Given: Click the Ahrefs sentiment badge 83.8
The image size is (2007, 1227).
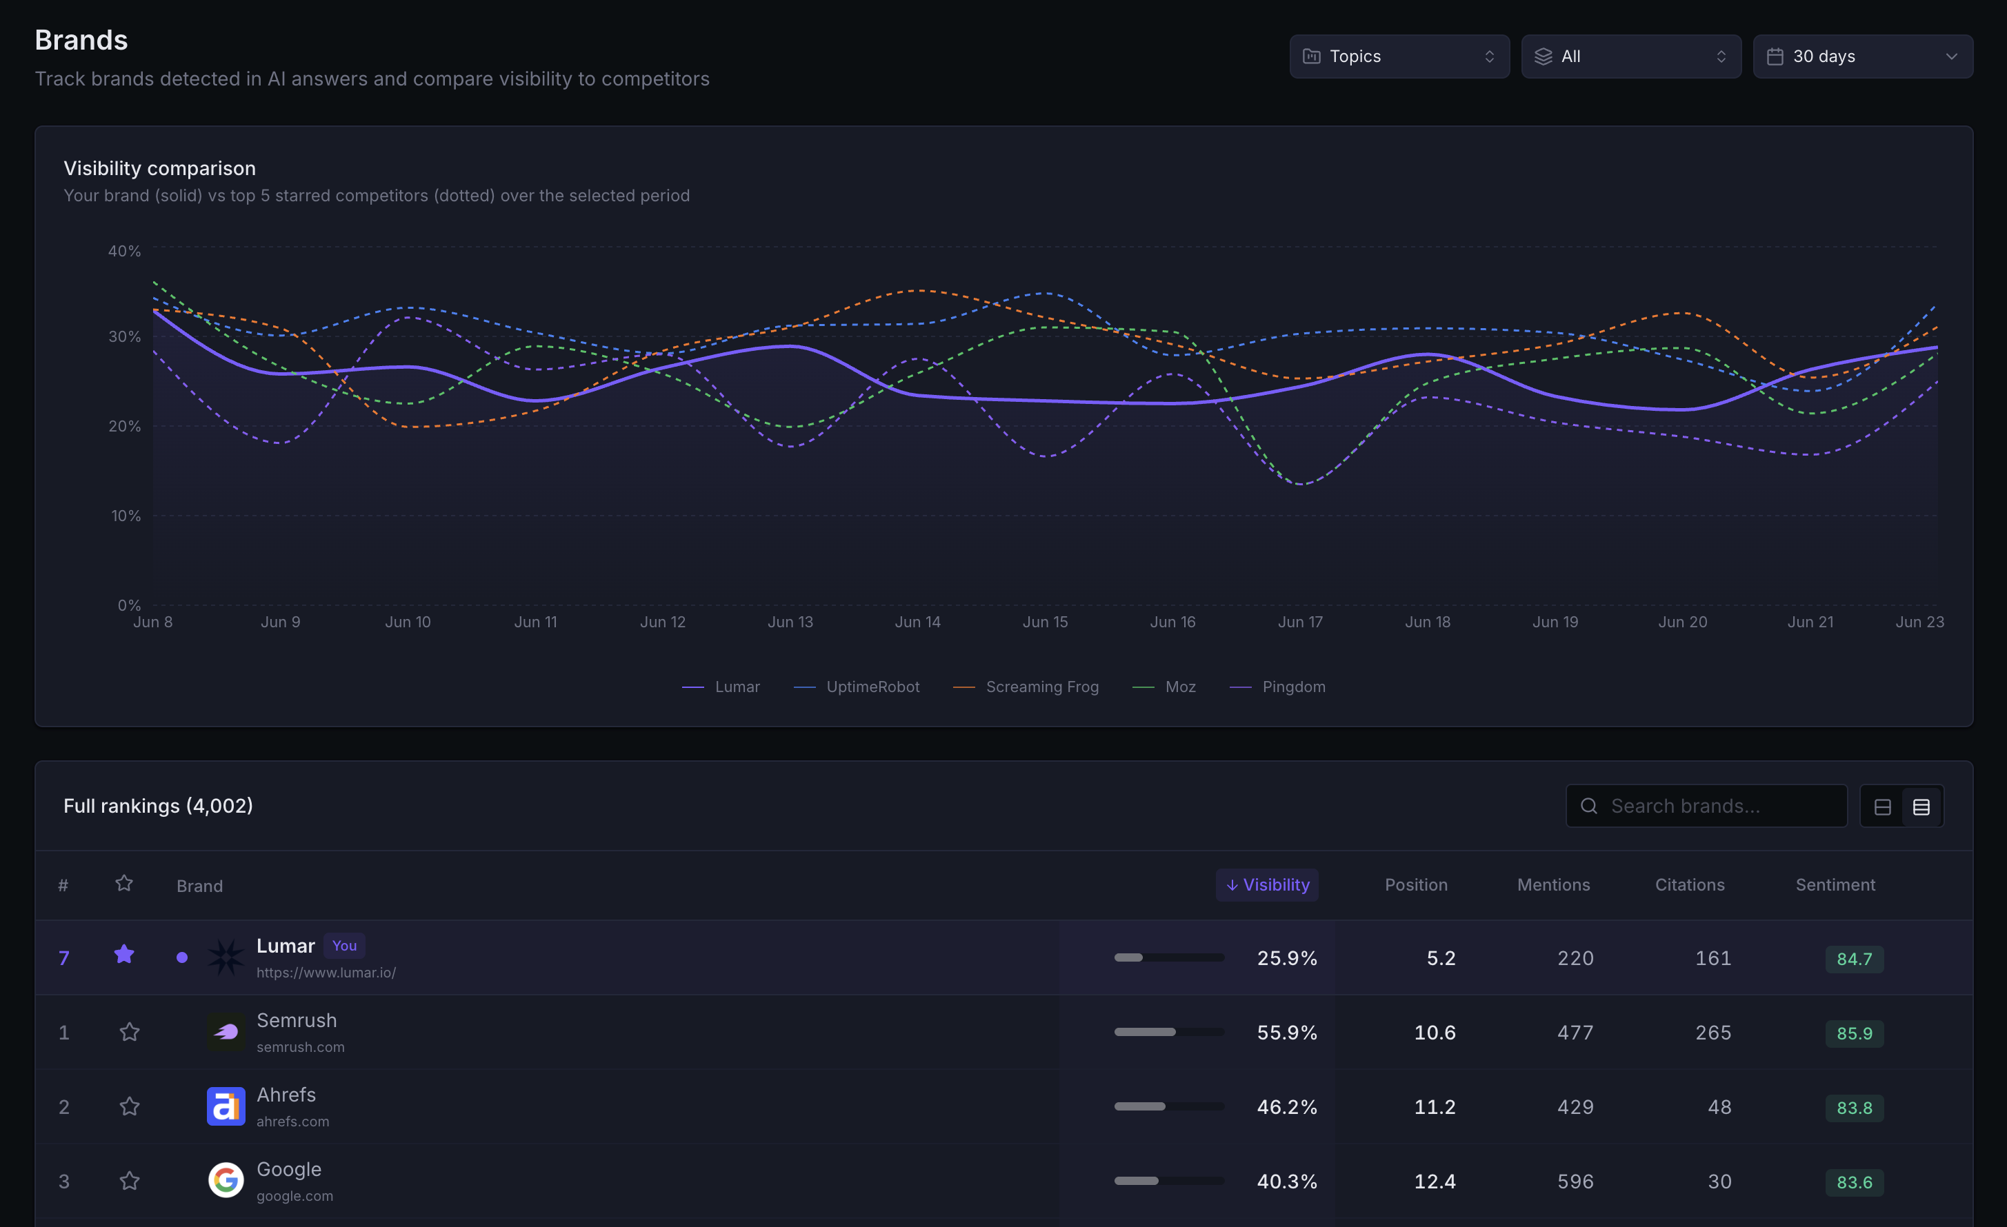Looking at the screenshot, I should point(1854,1108).
